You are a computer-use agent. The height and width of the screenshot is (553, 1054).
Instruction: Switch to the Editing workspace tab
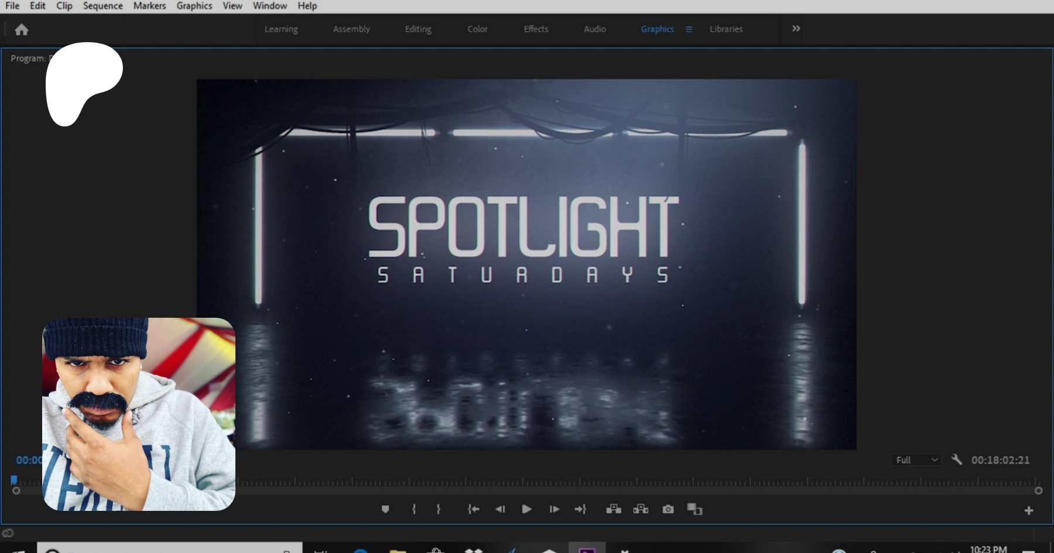click(x=418, y=29)
